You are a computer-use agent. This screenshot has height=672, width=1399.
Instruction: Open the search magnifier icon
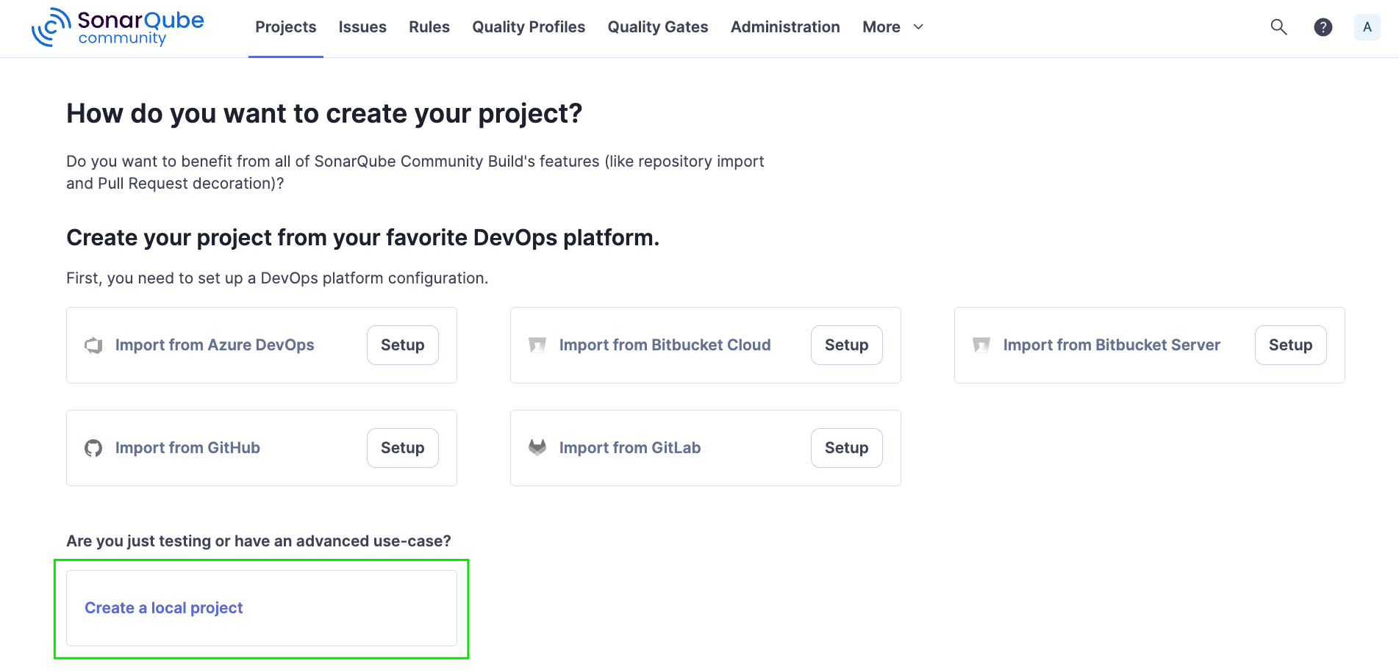(1279, 27)
